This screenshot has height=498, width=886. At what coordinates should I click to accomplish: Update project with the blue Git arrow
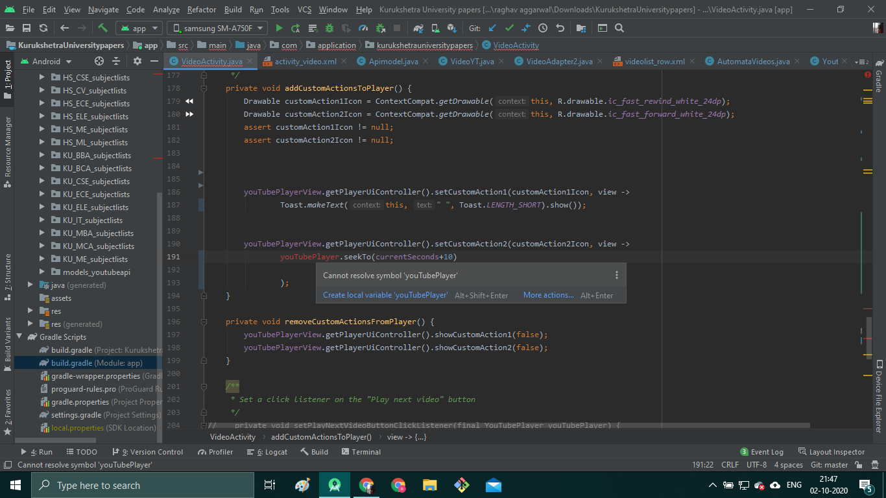pos(492,28)
